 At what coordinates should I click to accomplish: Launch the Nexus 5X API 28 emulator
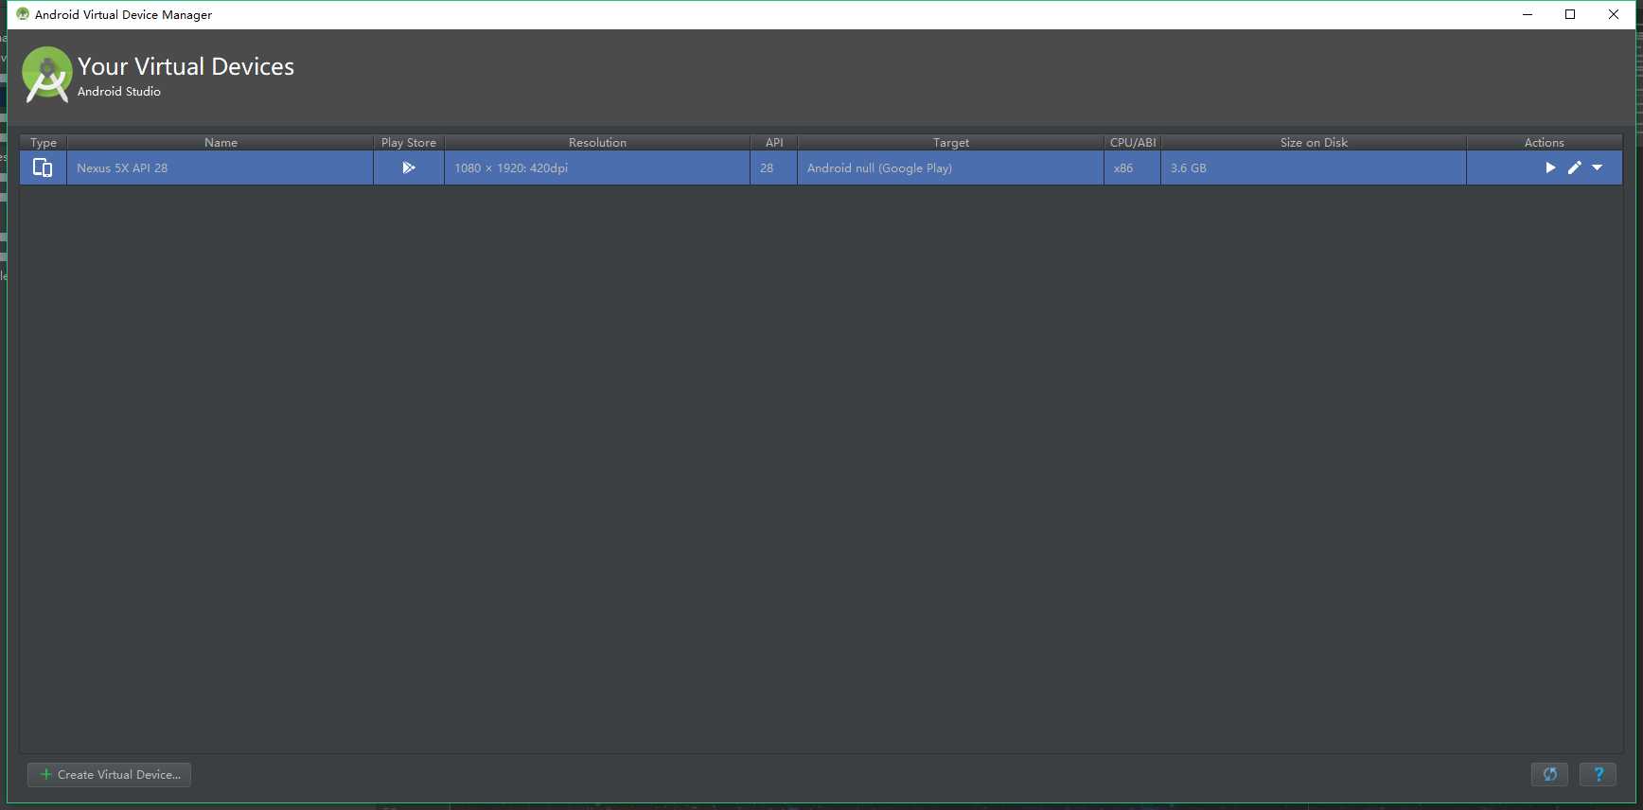point(1550,167)
